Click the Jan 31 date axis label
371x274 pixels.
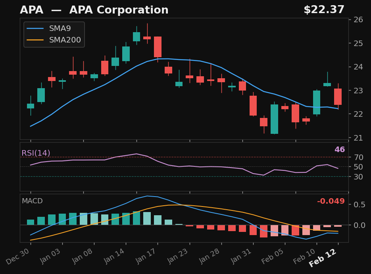(241, 257)
